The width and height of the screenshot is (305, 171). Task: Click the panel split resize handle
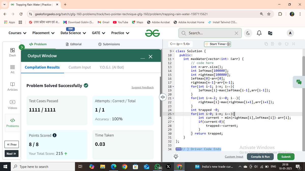163,97
